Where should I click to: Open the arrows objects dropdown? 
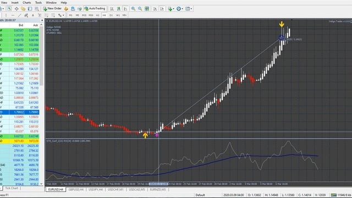[x=61, y=15]
